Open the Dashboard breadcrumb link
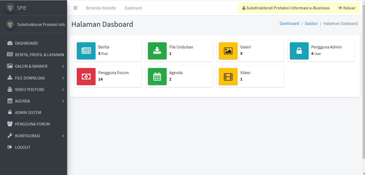 point(289,23)
